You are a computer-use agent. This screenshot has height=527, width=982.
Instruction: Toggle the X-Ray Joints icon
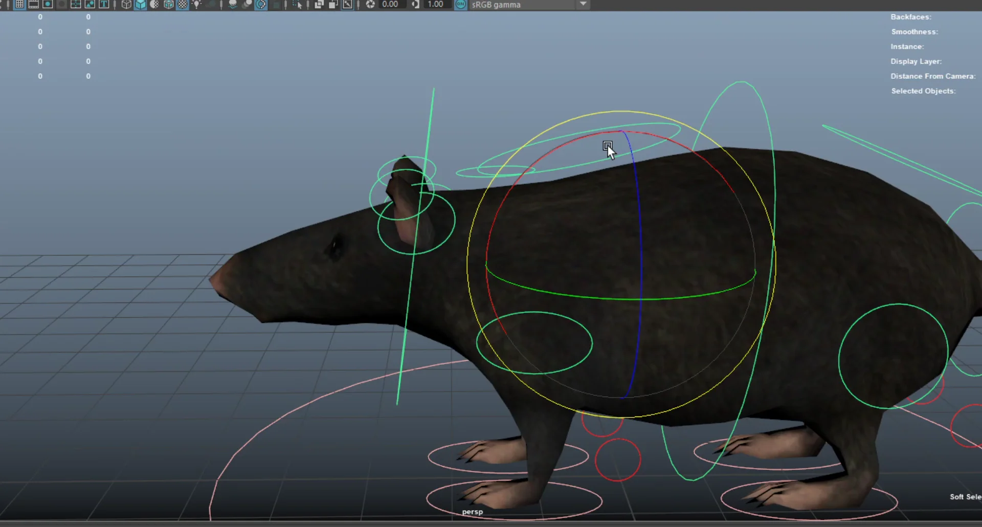point(347,4)
